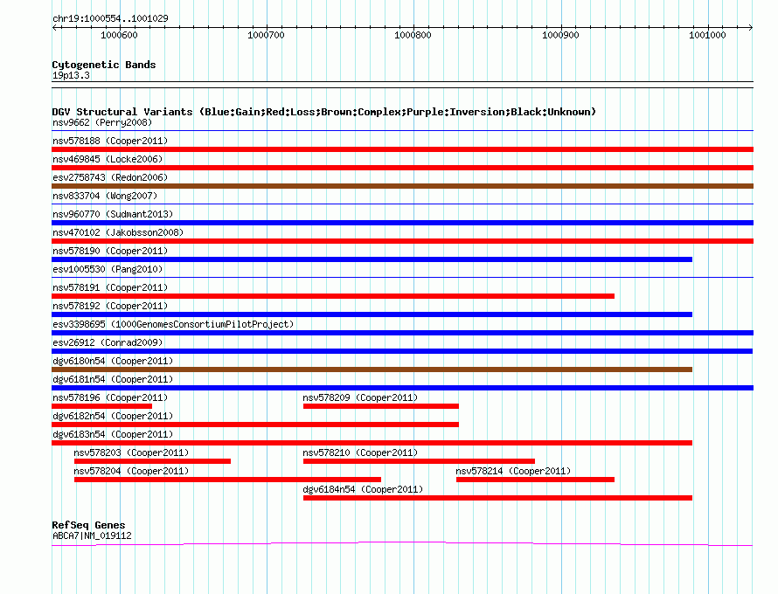Click ruler position 1000900
This screenshot has height=594, width=778.
coord(560,35)
